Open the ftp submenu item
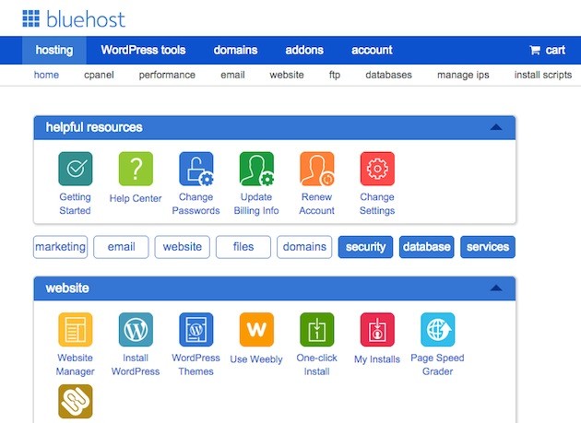This screenshot has width=581, height=423. 335,75
